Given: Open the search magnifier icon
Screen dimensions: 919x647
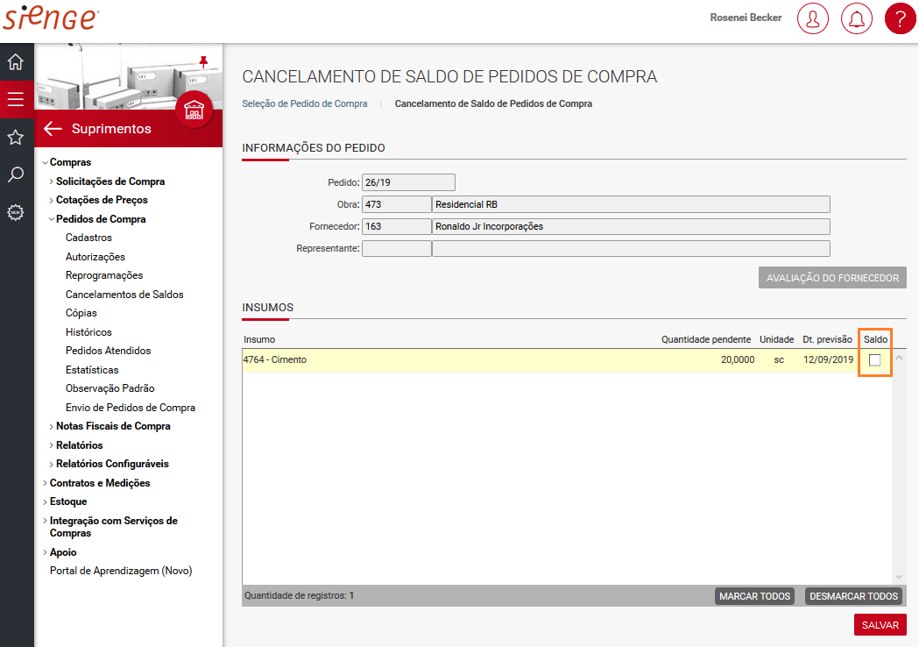Looking at the screenshot, I should (16, 174).
